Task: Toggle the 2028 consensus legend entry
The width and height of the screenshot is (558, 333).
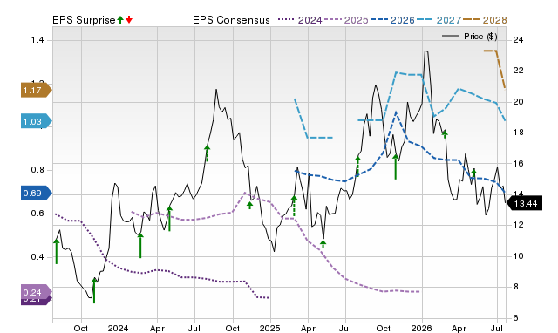Action: [x=485, y=20]
